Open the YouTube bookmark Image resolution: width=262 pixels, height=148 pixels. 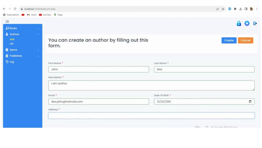coord(45,15)
